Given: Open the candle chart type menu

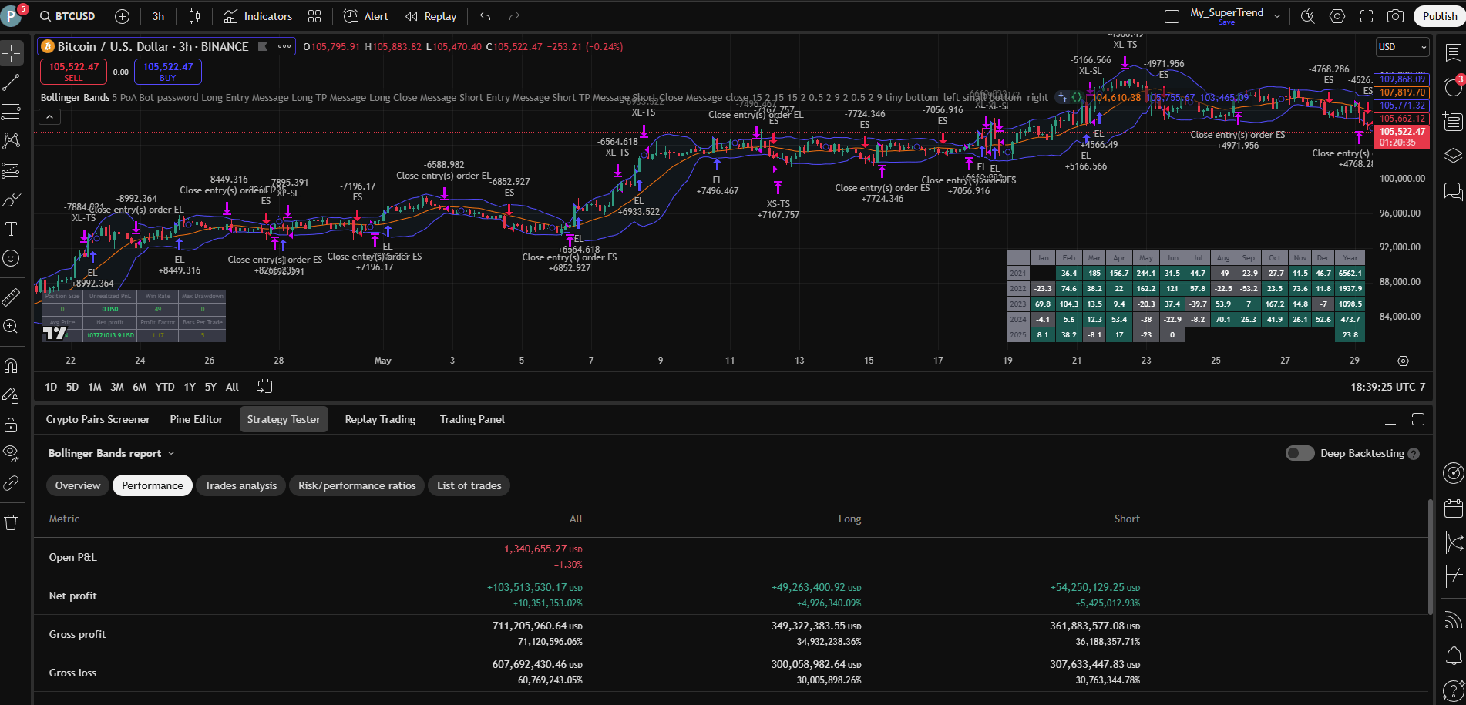Looking at the screenshot, I should (195, 16).
